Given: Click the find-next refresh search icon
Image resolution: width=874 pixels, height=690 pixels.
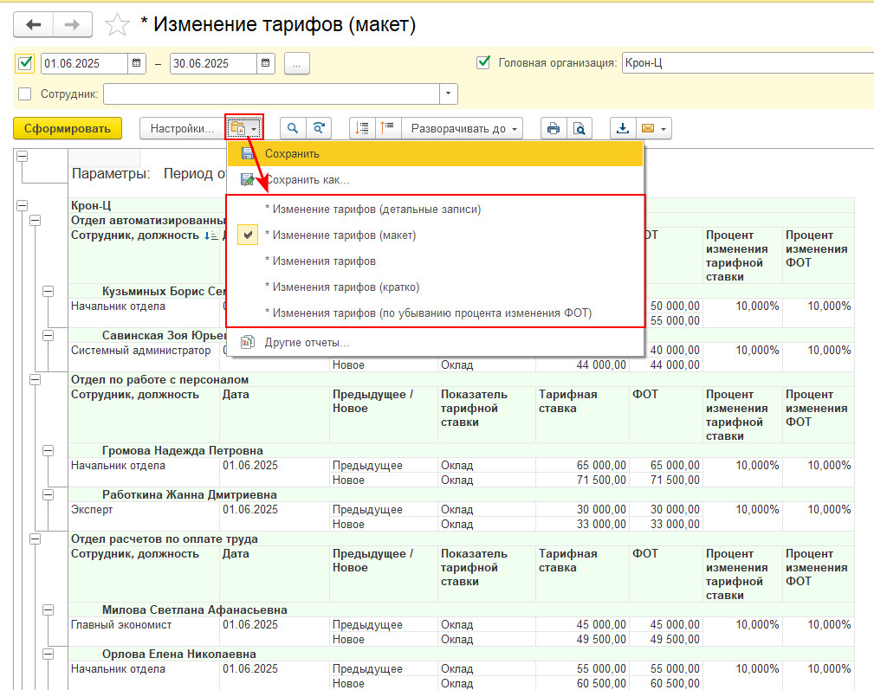Looking at the screenshot, I should [318, 129].
